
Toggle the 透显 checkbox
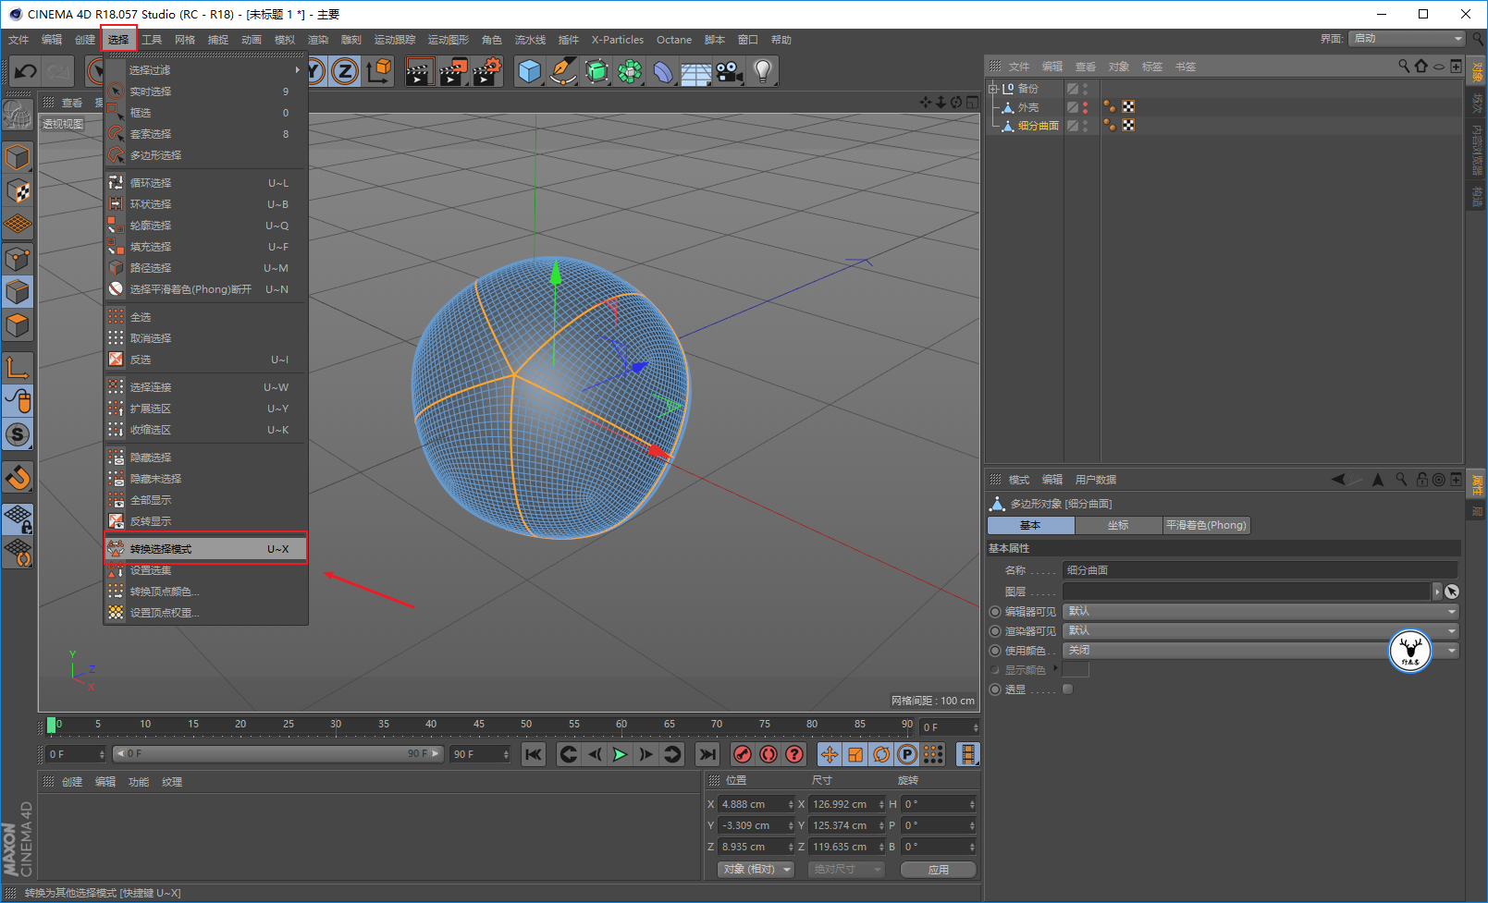pos(1068,689)
